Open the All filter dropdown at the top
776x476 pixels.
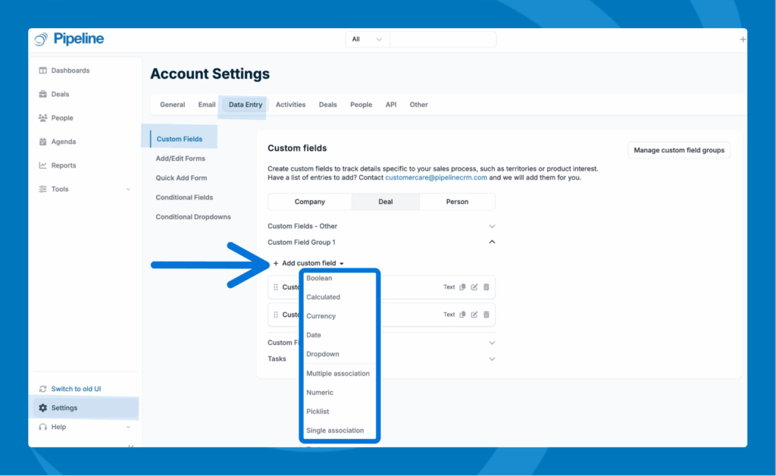pyautogui.click(x=366, y=39)
